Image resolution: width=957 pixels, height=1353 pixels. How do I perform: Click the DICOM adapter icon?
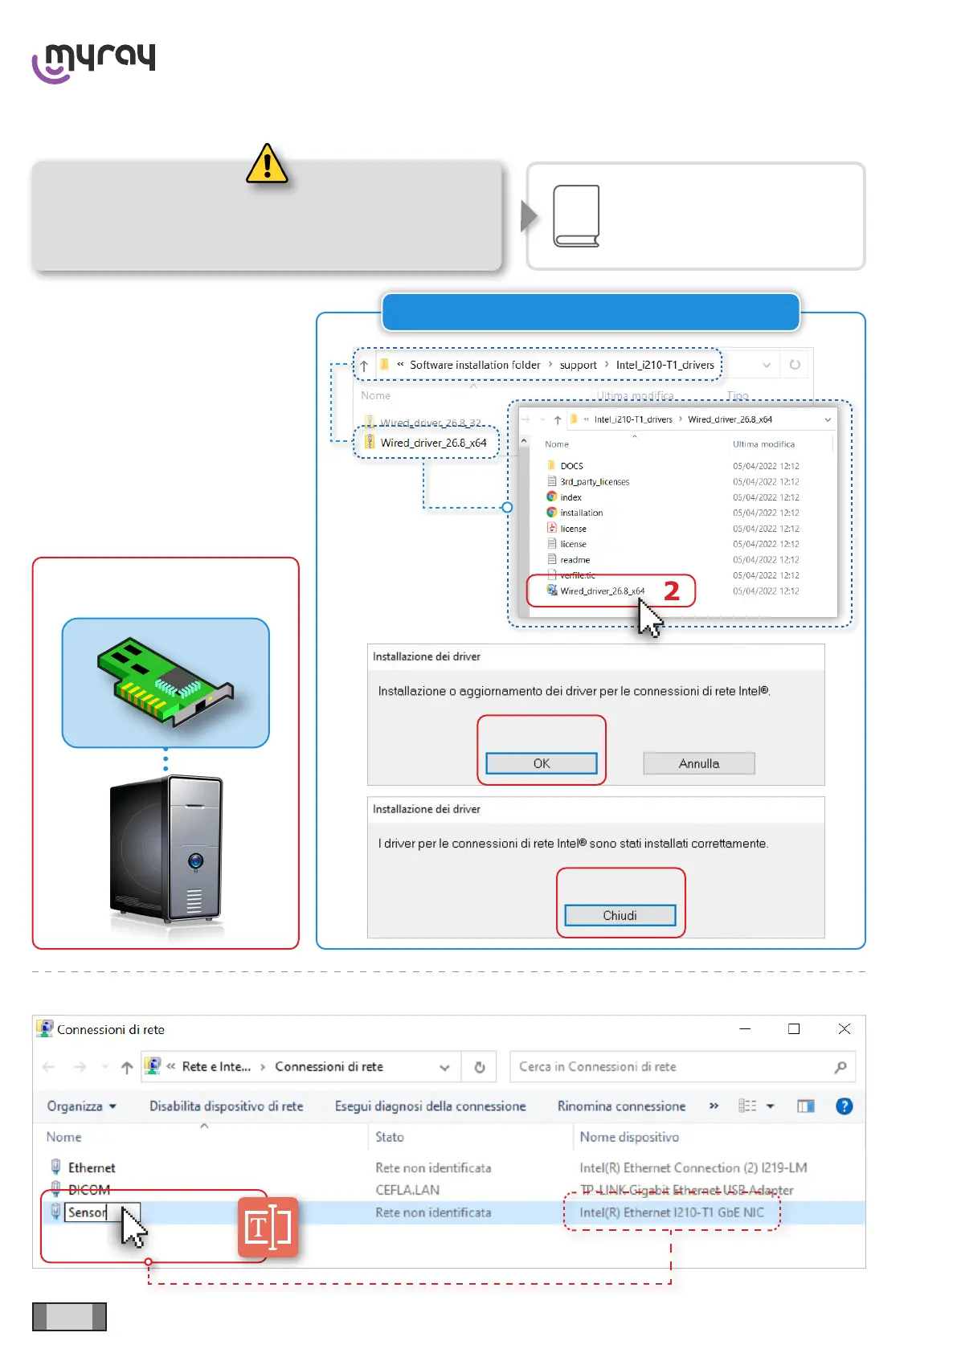click(x=55, y=1190)
